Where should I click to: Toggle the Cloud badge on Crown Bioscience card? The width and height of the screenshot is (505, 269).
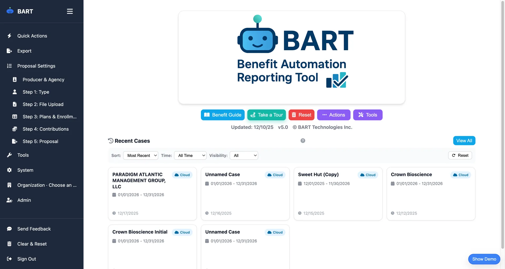coord(460,175)
